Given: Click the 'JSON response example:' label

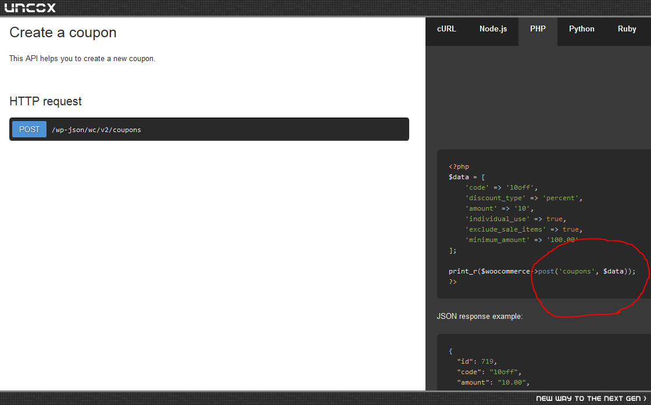Looking at the screenshot, I should [x=480, y=317].
